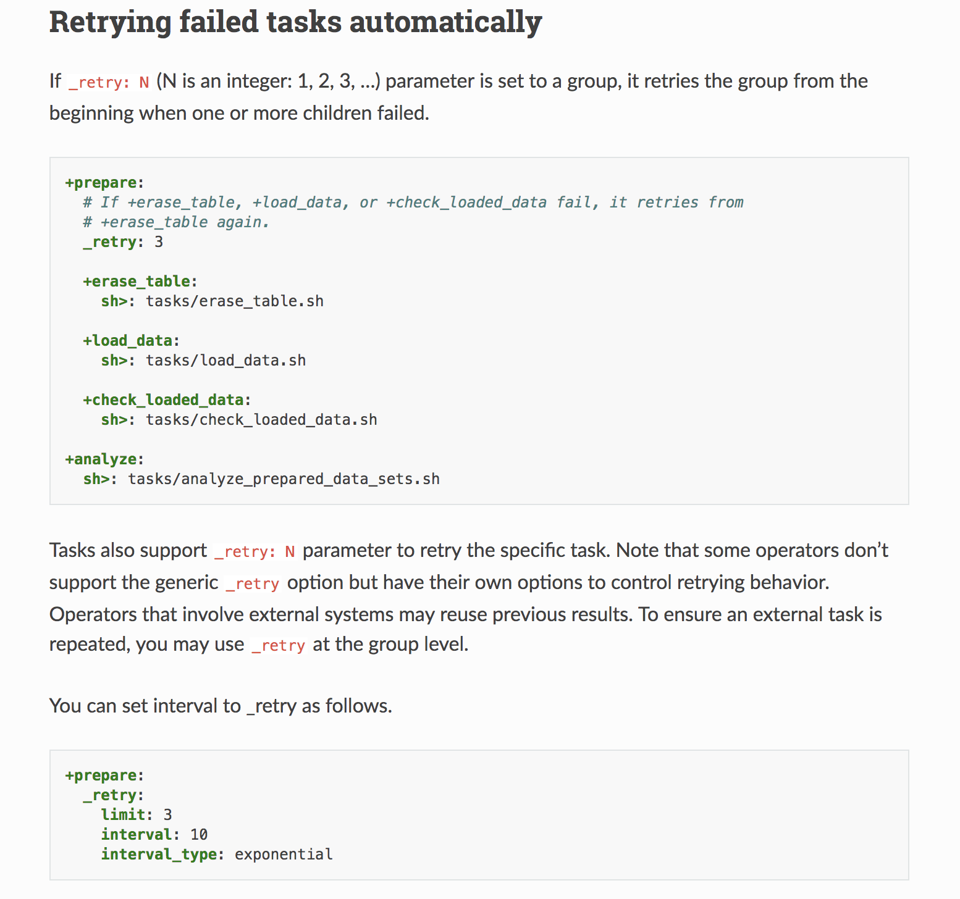This screenshot has height=899, width=960.
Task: Click "tasks/erase_table.sh" script path
Action: tap(234, 301)
